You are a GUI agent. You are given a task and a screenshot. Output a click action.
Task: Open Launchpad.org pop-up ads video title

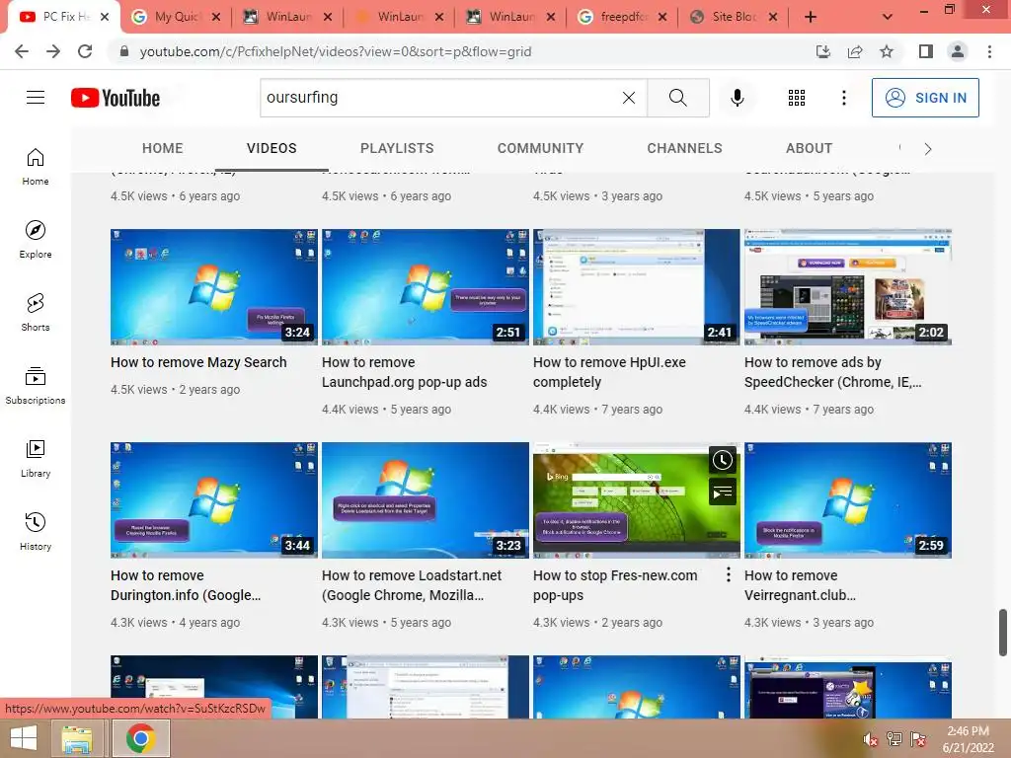(x=404, y=372)
